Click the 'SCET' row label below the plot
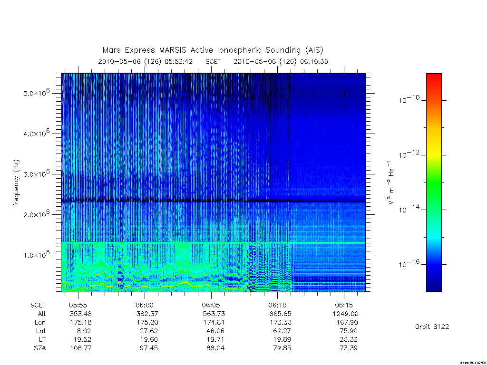 click(38, 306)
